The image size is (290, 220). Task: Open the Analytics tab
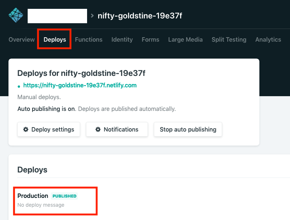click(268, 39)
